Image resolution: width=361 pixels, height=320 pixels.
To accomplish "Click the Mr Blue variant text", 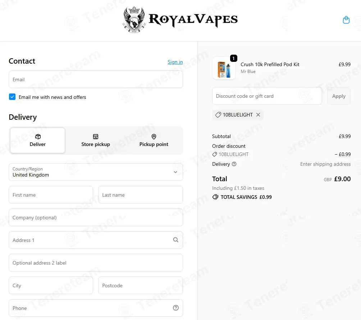I will pyautogui.click(x=248, y=72).
